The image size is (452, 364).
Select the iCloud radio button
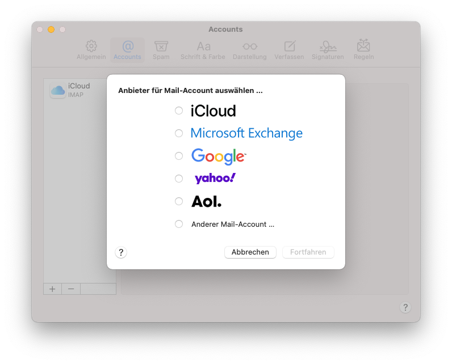click(x=179, y=111)
